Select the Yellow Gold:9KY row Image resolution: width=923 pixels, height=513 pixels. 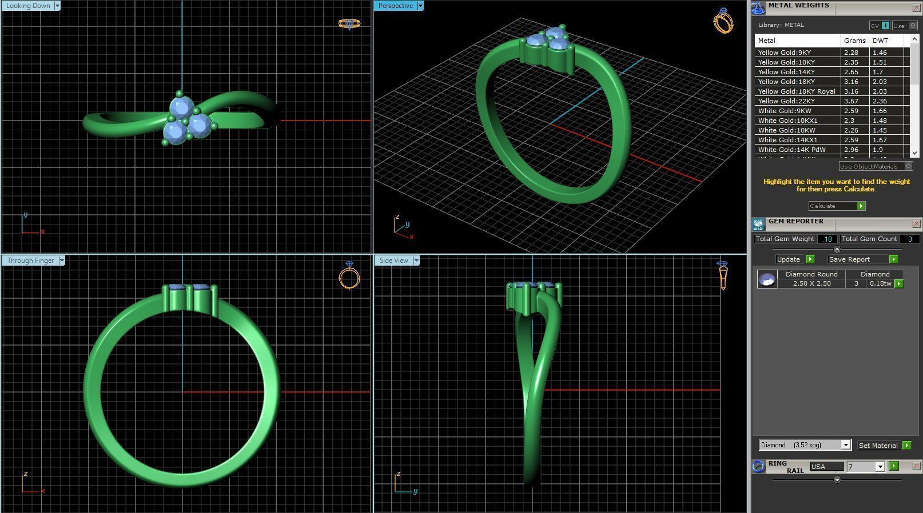(x=832, y=52)
